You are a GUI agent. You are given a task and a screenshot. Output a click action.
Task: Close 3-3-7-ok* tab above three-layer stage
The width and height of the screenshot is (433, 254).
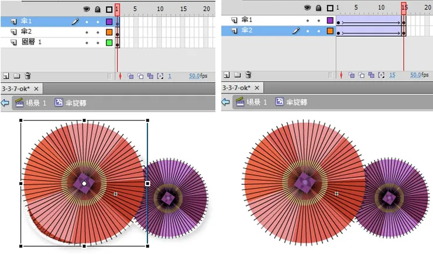(x=36, y=89)
